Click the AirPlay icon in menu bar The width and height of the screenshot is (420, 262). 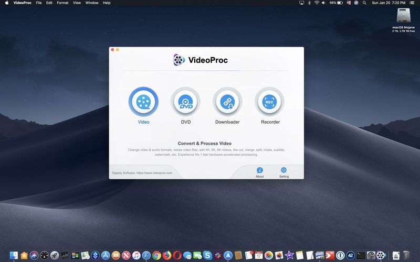click(301, 3)
